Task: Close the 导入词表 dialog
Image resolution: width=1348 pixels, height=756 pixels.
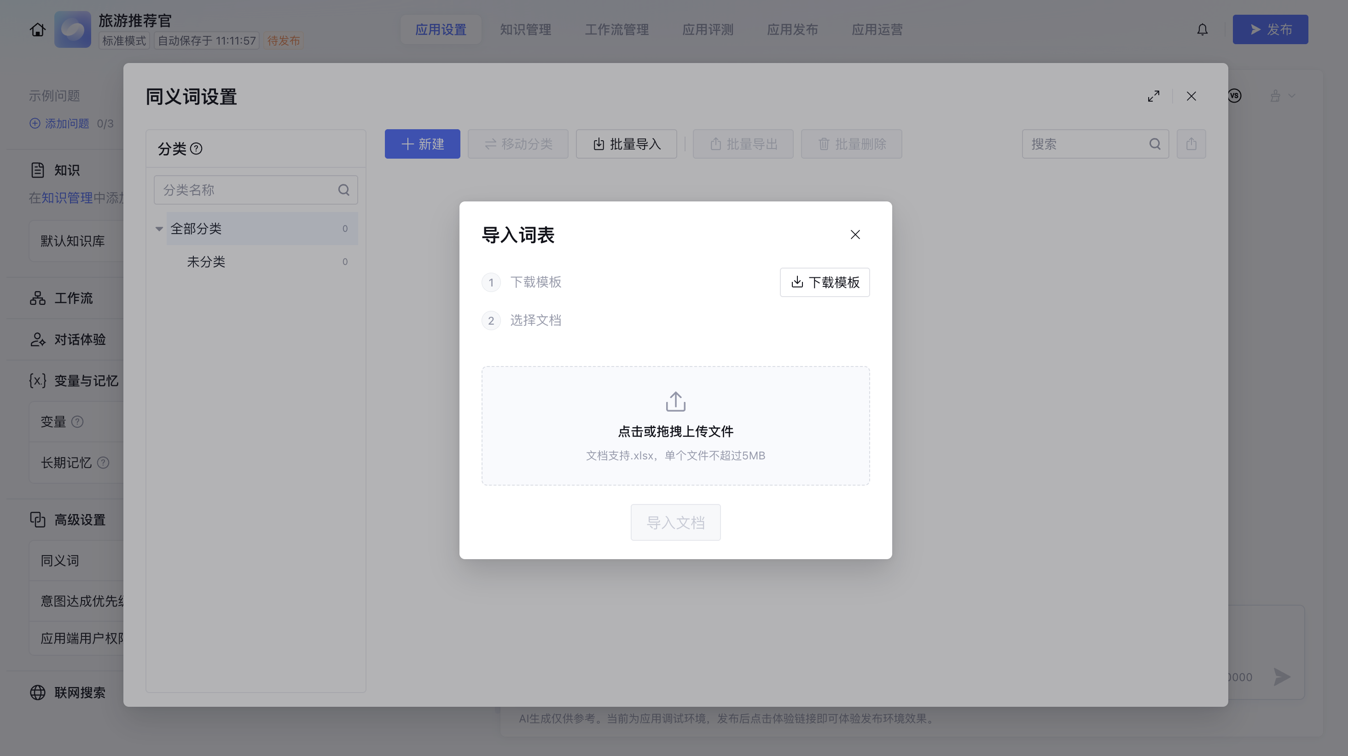Action: pos(855,235)
